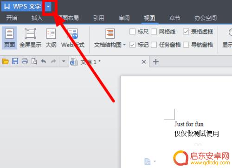Select the 视图 tab
Viewport: 232px width, 168px height.
[149, 18]
